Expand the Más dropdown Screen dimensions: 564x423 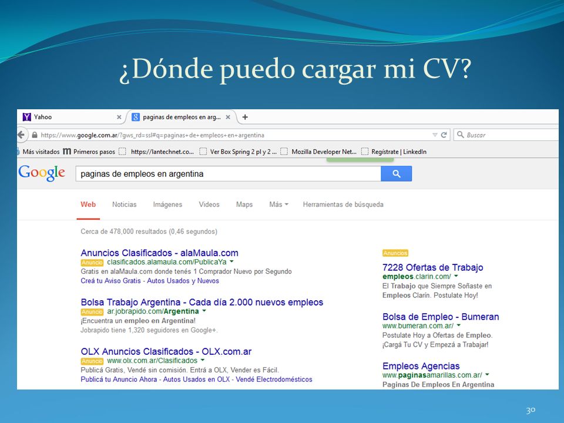[278, 204]
